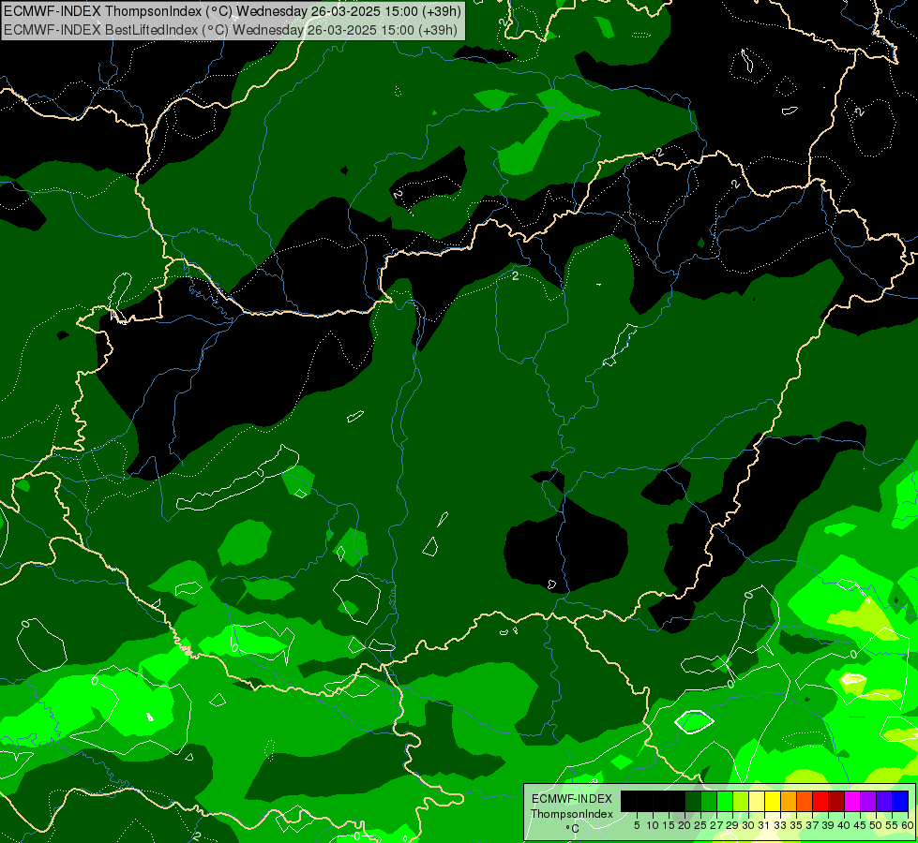
Task: Click the legend tick value 25
Action: click(700, 825)
